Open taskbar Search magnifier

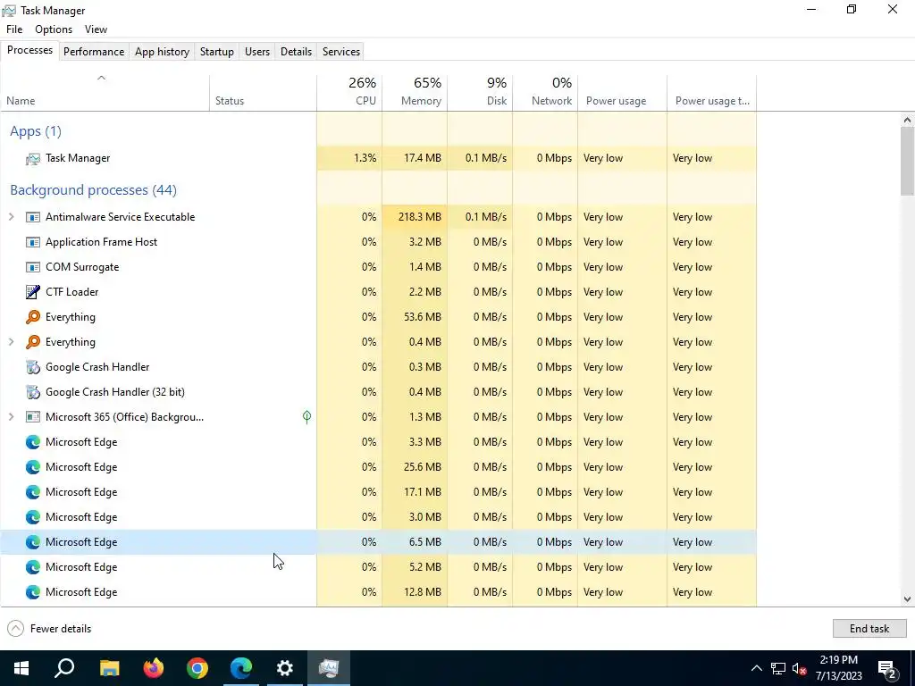64,668
